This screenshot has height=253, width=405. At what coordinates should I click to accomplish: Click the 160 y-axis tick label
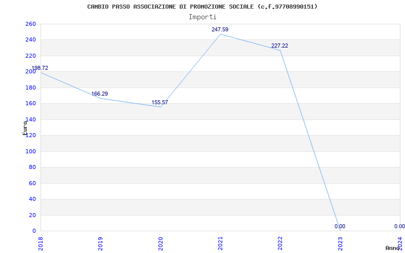30,104
